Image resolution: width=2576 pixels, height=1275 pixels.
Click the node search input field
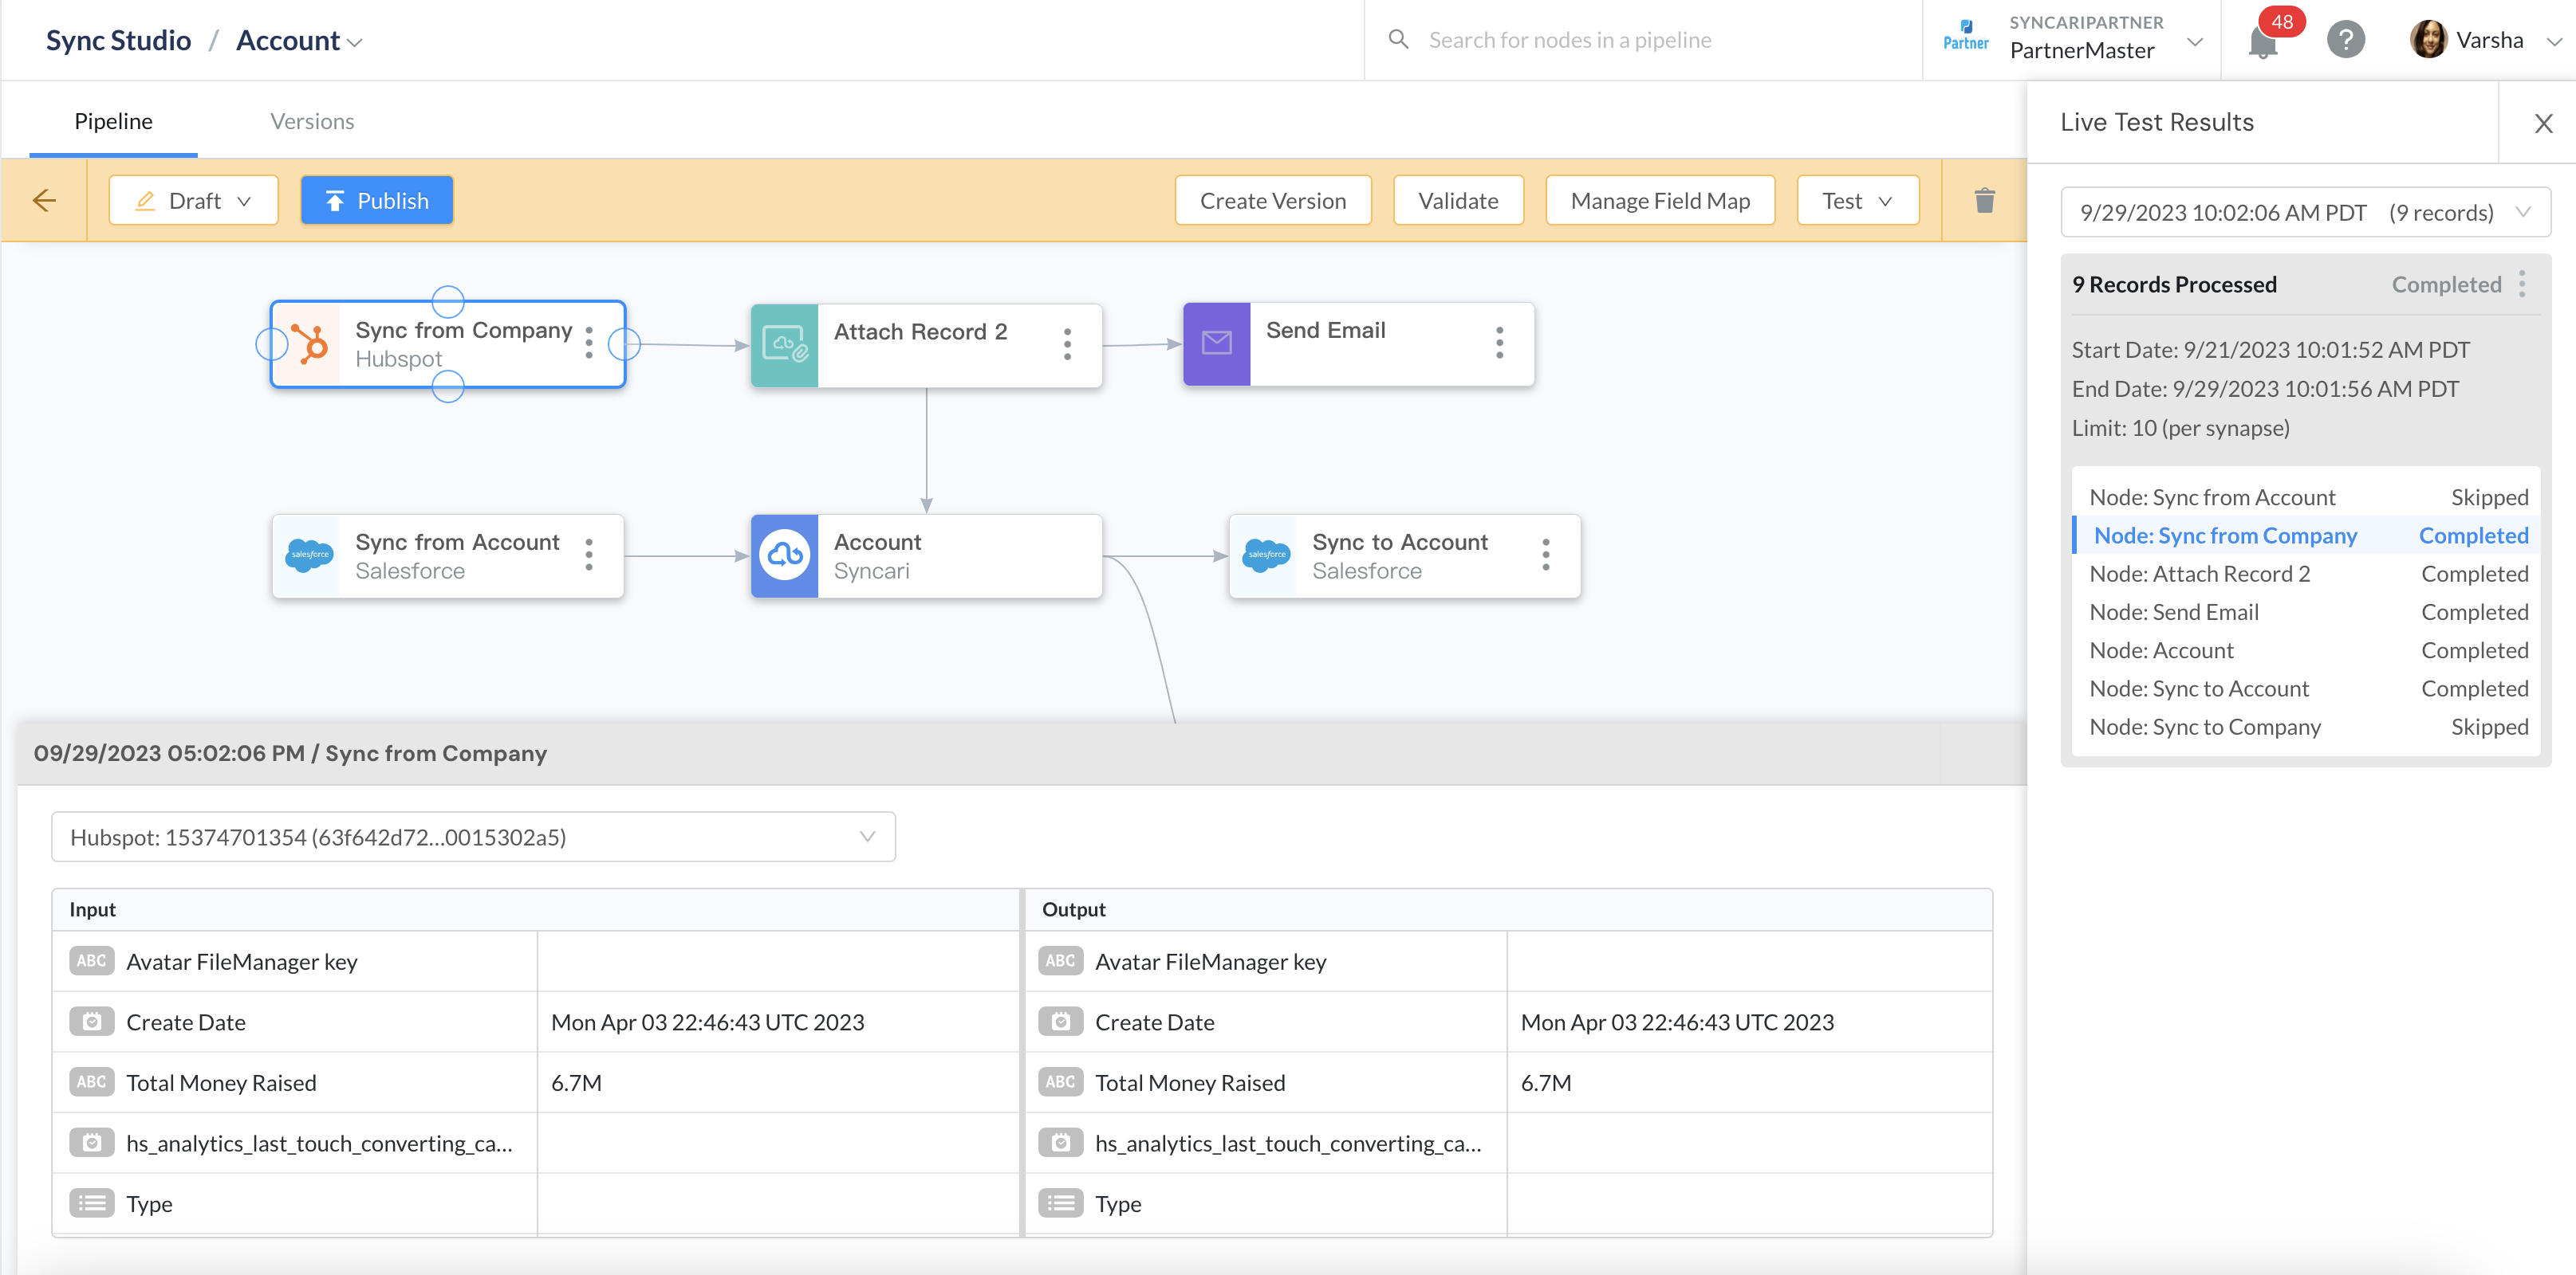click(x=1644, y=40)
